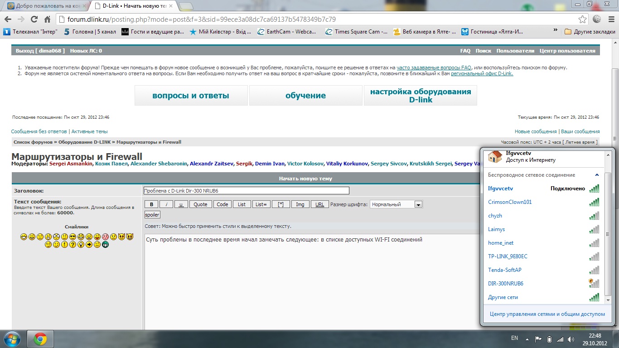Screen dimensions: 619x348
Task: Open the 'Поиск' search link
Action: (484, 51)
